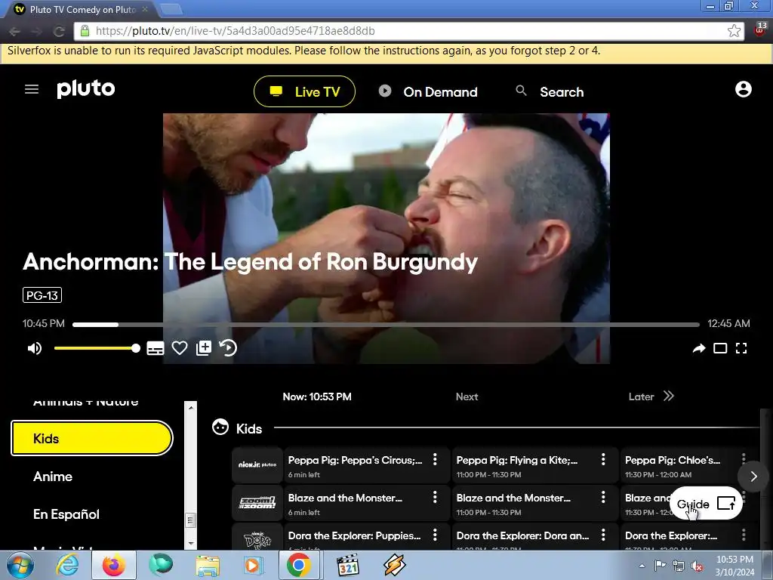Enter fullscreen video mode
The width and height of the screenshot is (773, 580).
(x=741, y=349)
